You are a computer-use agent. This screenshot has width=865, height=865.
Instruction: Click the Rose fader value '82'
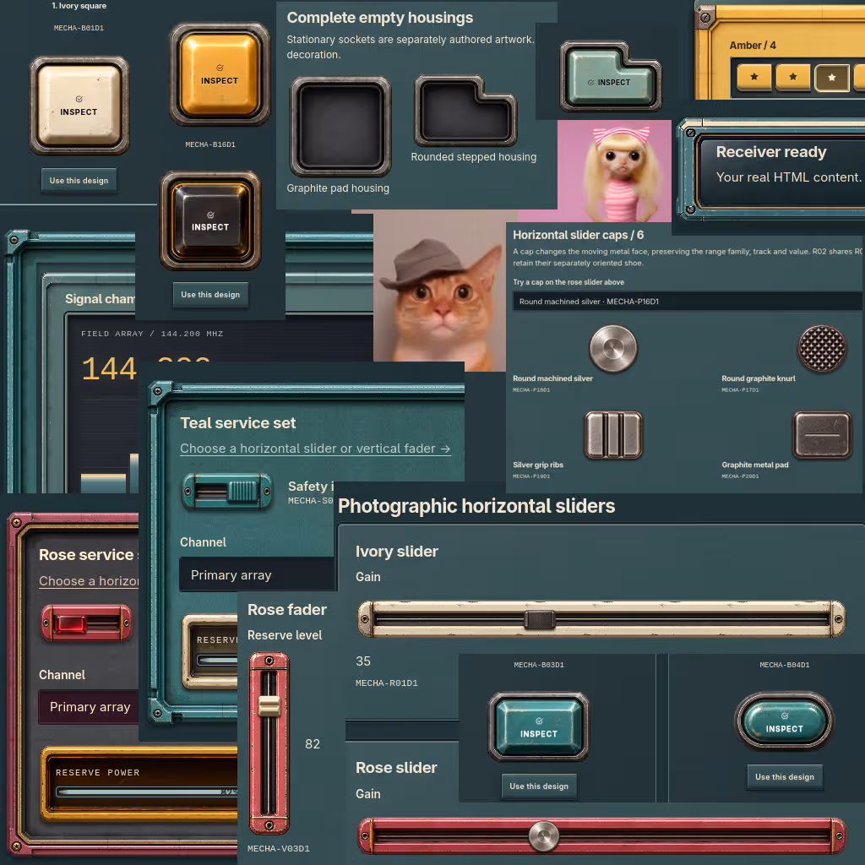(313, 744)
